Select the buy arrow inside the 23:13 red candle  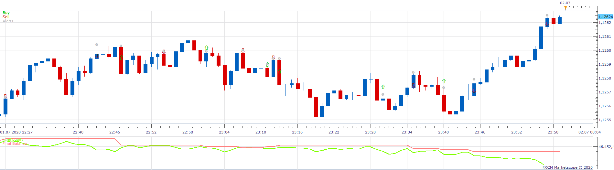279,71
